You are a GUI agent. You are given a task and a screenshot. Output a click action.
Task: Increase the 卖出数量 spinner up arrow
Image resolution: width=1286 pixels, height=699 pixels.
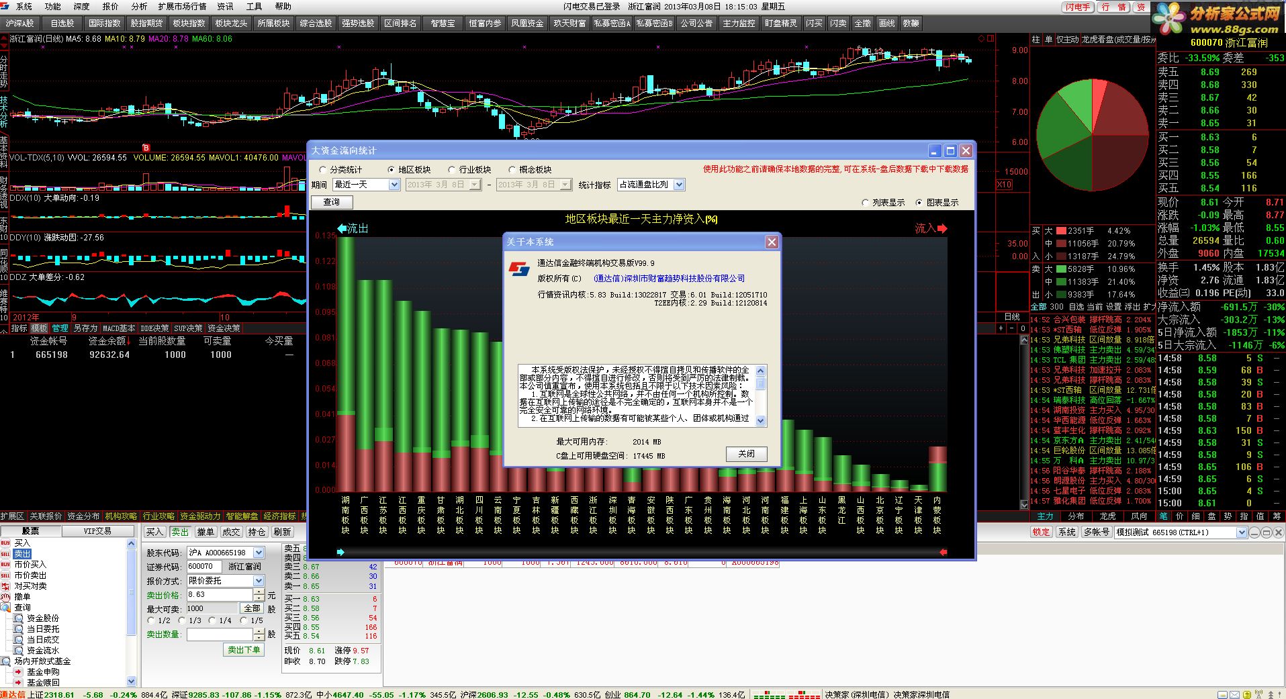click(x=259, y=631)
